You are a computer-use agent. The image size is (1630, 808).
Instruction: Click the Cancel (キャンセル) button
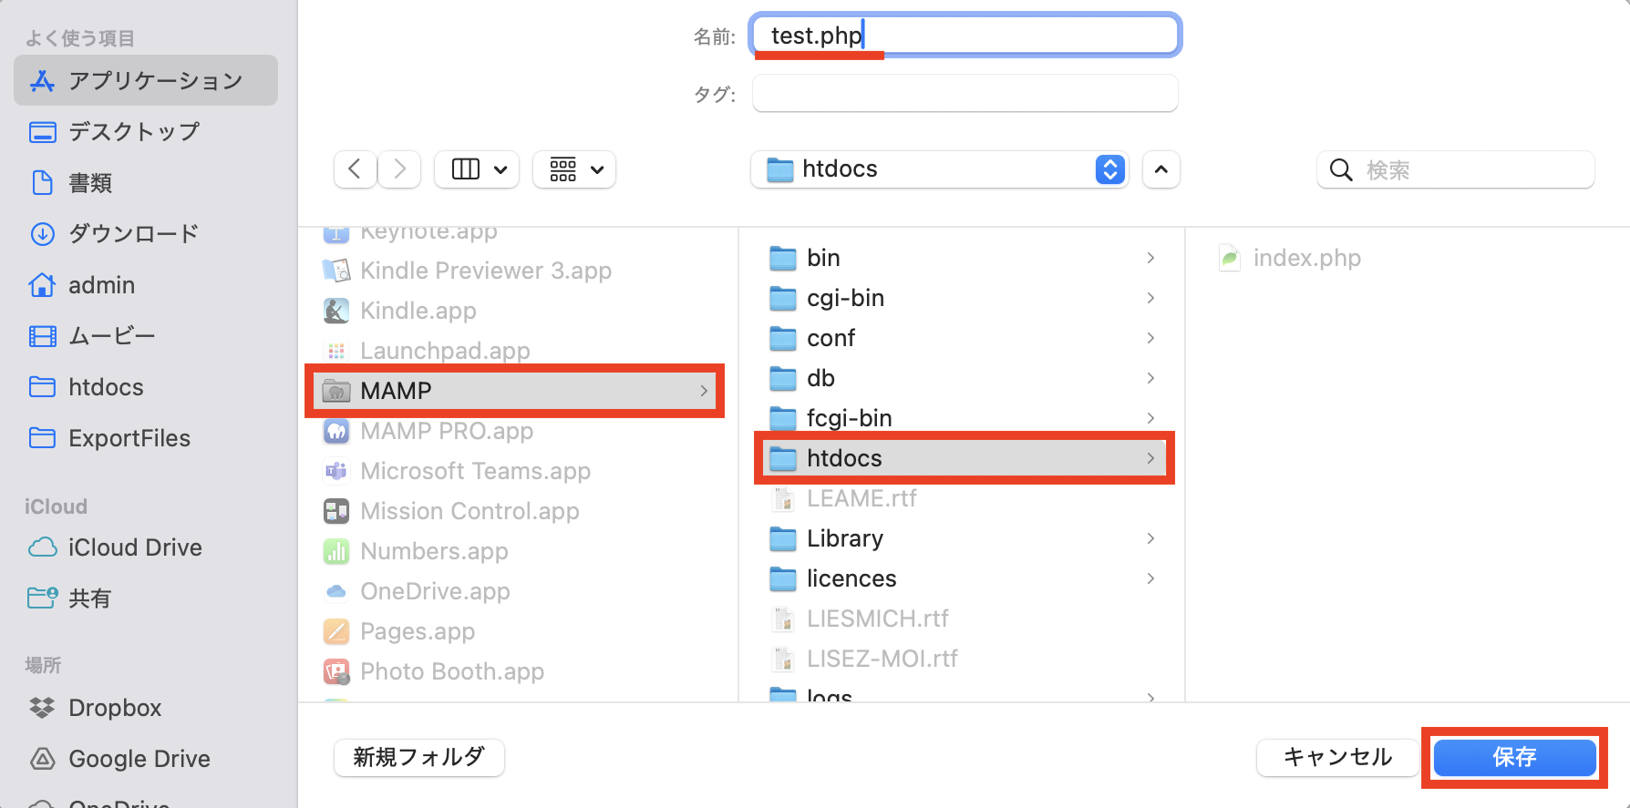click(1337, 757)
